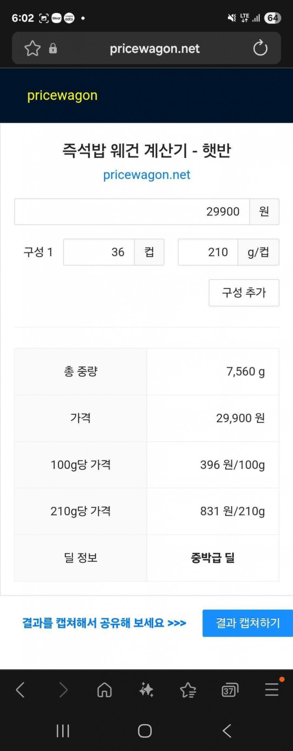Image resolution: width=293 pixels, height=751 pixels.
Task: Edit the cup count field showing 36
Action: coord(99,252)
